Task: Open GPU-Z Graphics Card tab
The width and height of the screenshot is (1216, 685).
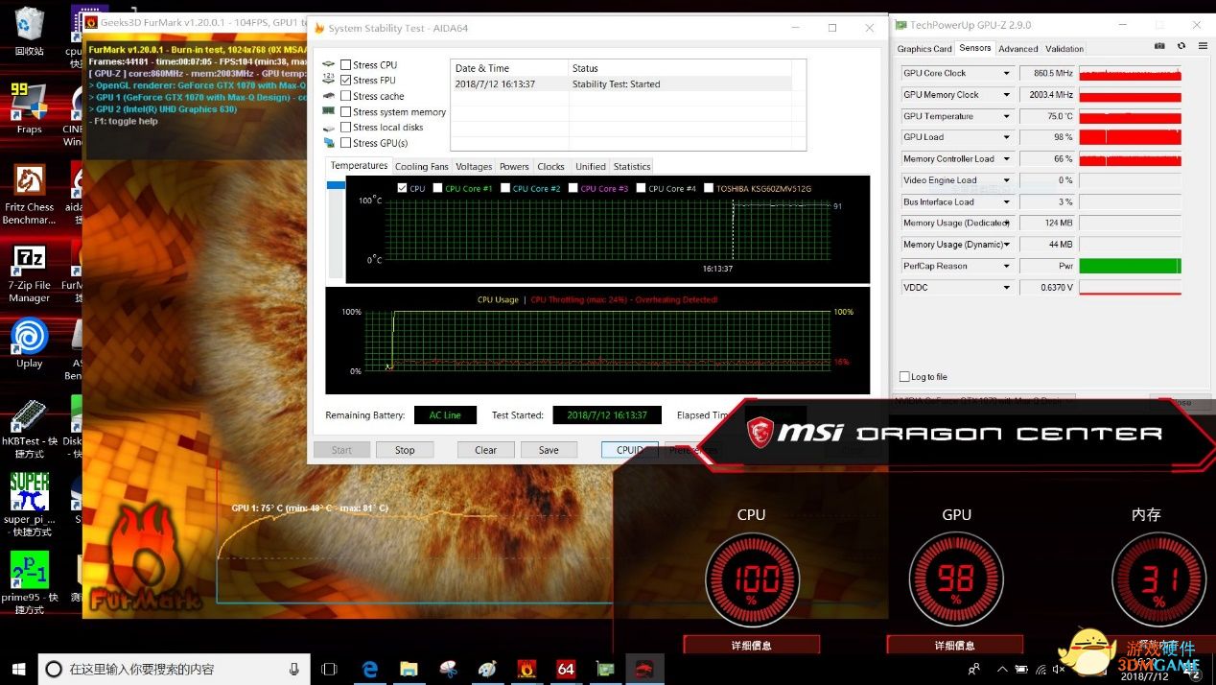Action: 924,49
